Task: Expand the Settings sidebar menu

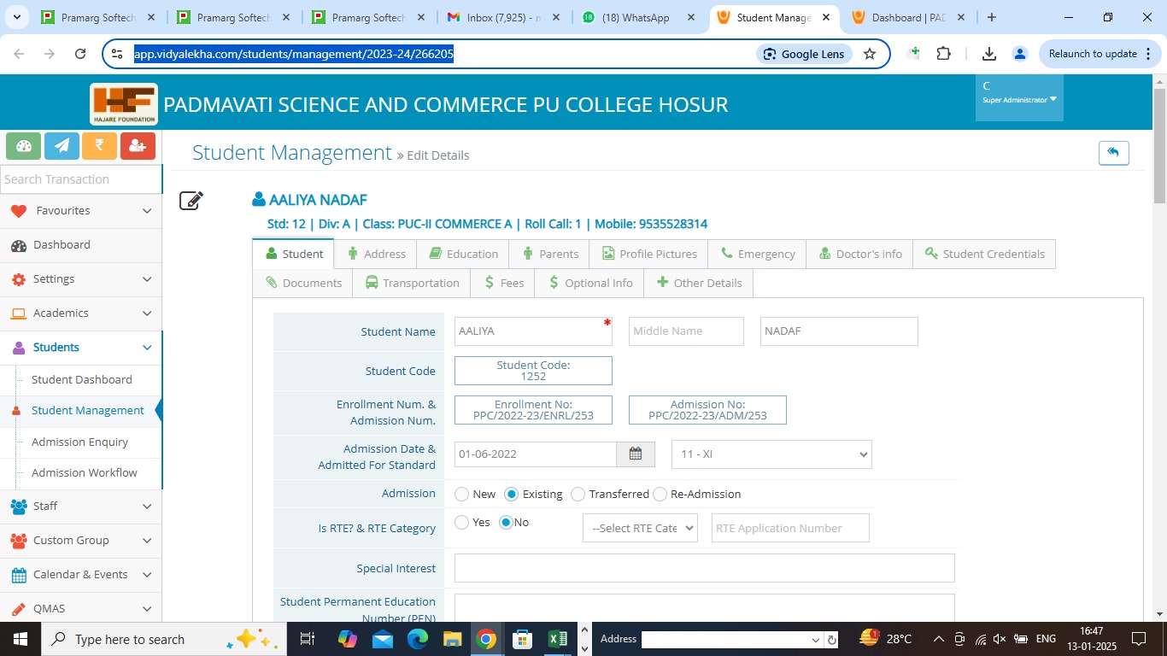Action: pos(80,279)
